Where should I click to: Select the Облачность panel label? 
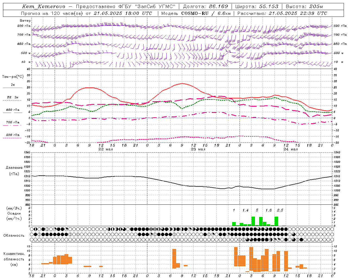[14, 236]
